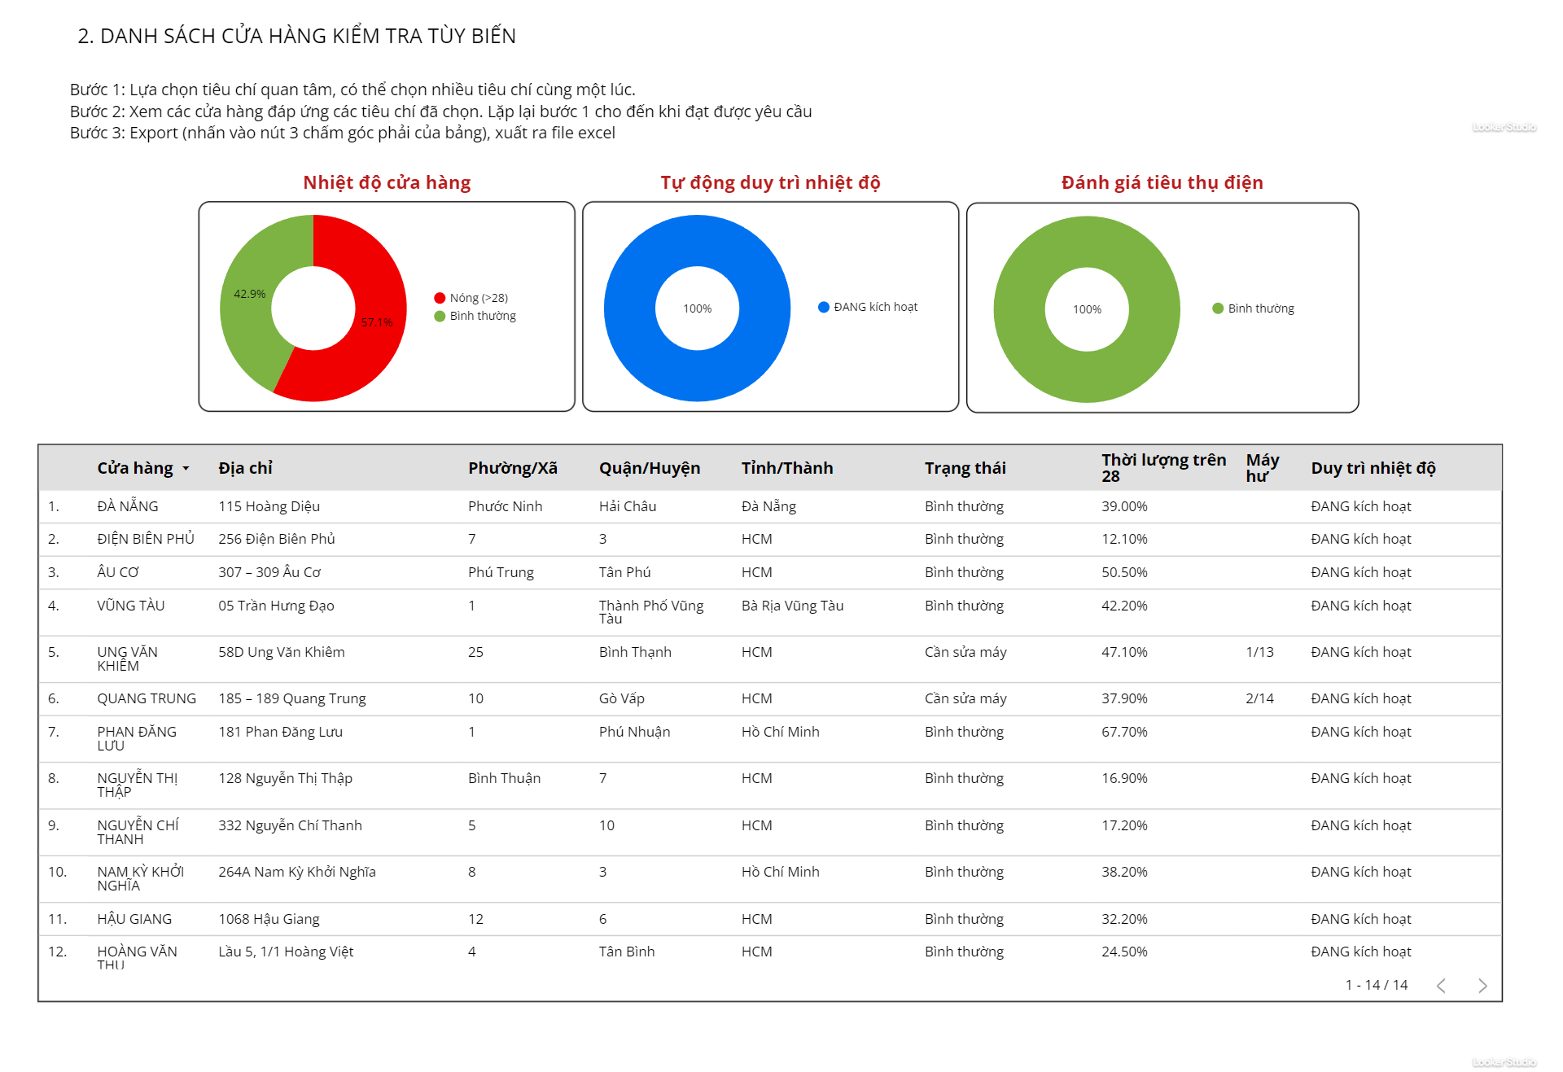Click Phước Ninh ward cell
Viewport: 1563px width, 1072px height.
click(x=505, y=506)
